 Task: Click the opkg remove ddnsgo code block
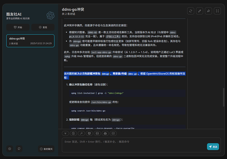[127, 127]
